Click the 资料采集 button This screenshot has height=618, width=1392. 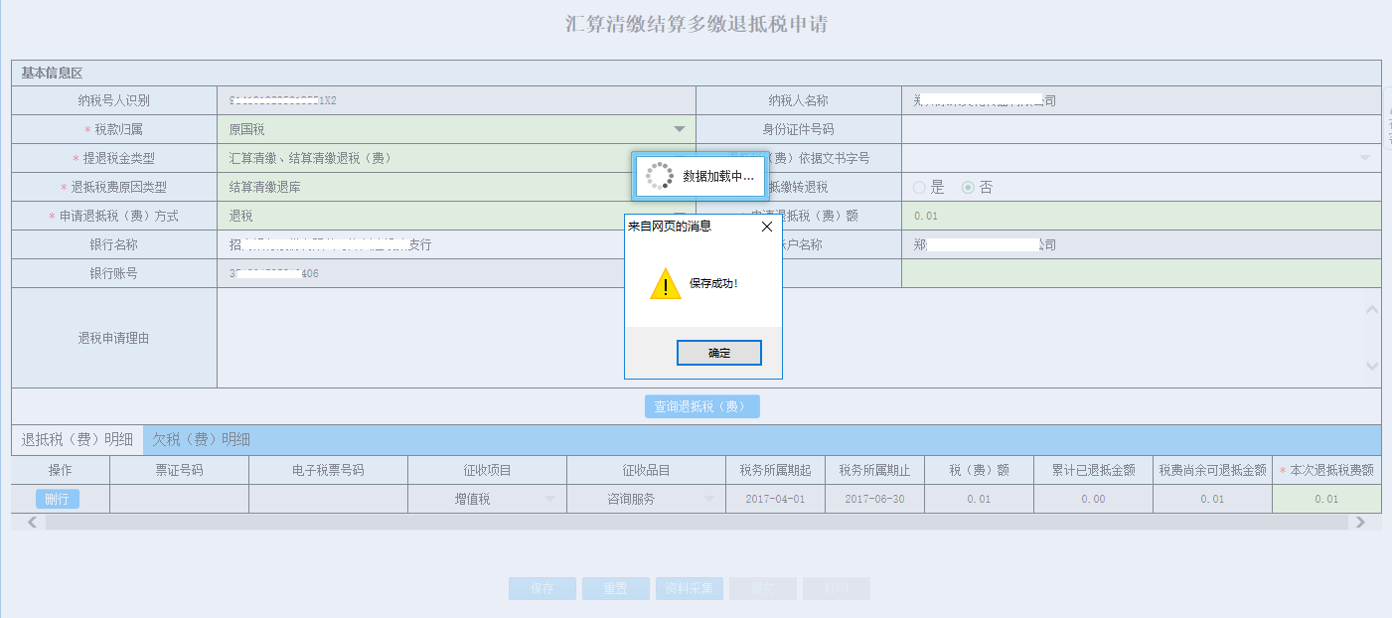click(688, 587)
